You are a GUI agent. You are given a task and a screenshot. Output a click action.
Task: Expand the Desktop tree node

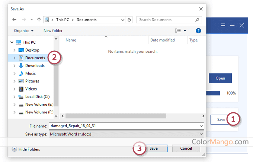15,50
